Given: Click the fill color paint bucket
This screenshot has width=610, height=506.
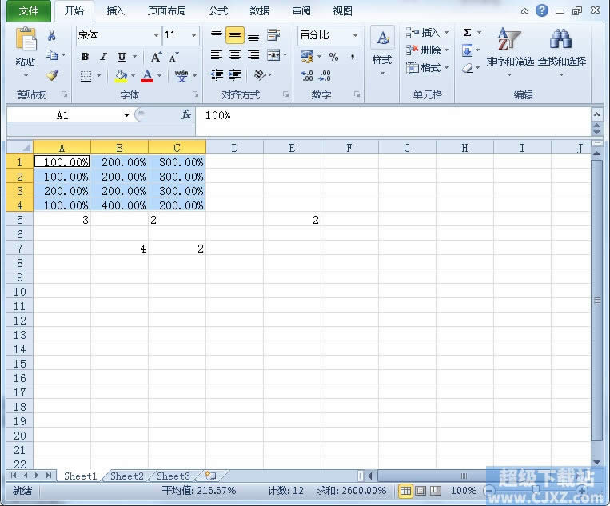Looking at the screenshot, I should (x=121, y=76).
